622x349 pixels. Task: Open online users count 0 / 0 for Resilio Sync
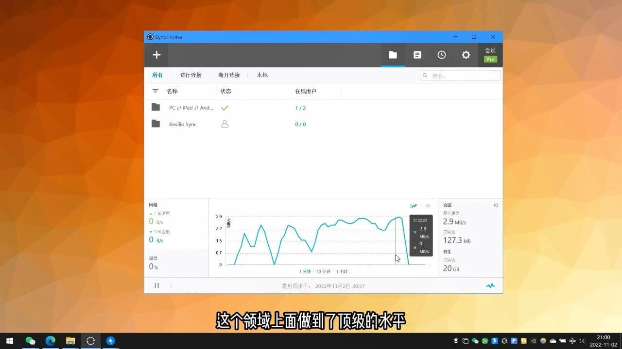(300, 125)
